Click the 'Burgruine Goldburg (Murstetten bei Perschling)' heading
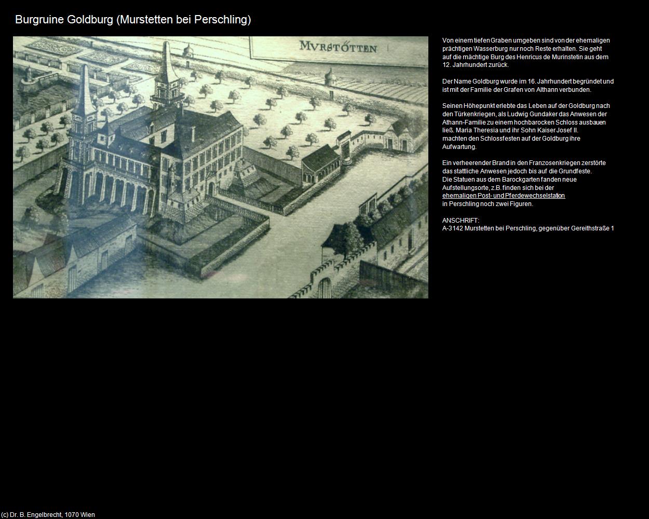649x519 pixels. pos(133,20)
